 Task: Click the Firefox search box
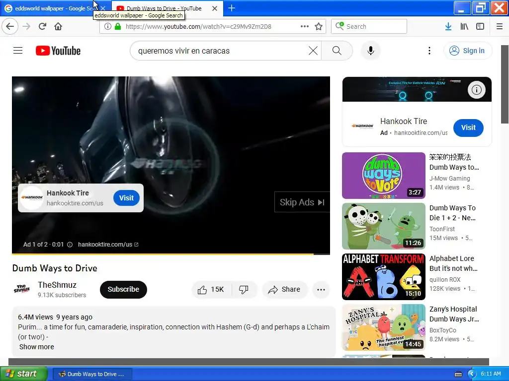(369, 26)
